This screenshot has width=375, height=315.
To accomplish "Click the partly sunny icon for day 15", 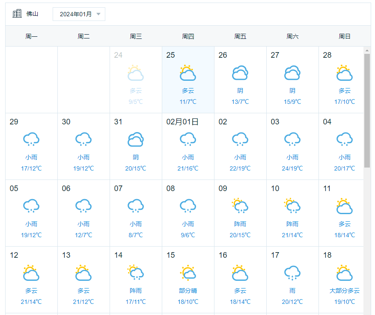I will [x=188, y=273].
